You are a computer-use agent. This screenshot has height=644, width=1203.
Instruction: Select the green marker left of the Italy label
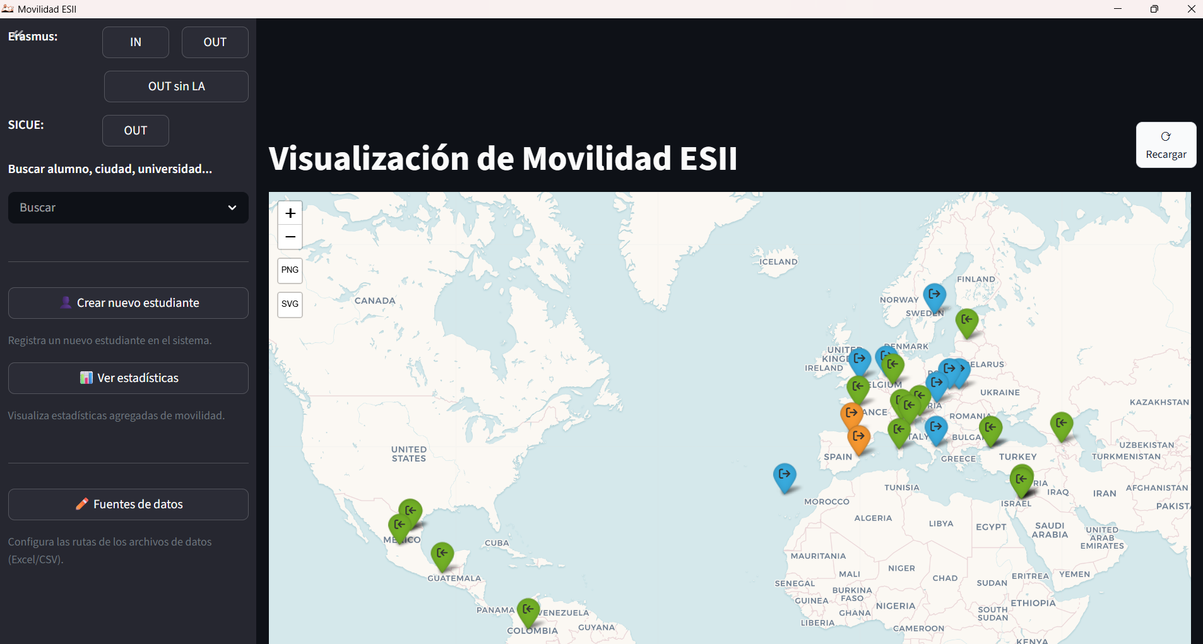(x=899, y=432)
